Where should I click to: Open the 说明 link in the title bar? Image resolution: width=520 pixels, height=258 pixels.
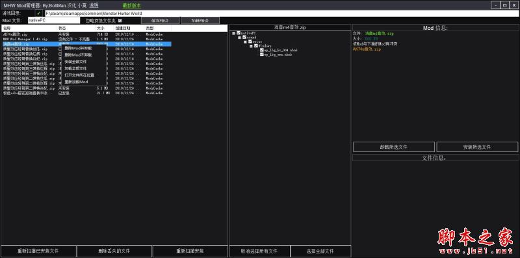tap(94, 5)
